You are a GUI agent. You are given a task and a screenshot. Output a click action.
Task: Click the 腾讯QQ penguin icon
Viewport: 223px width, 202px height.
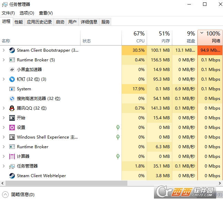click(x=12, y=108)
